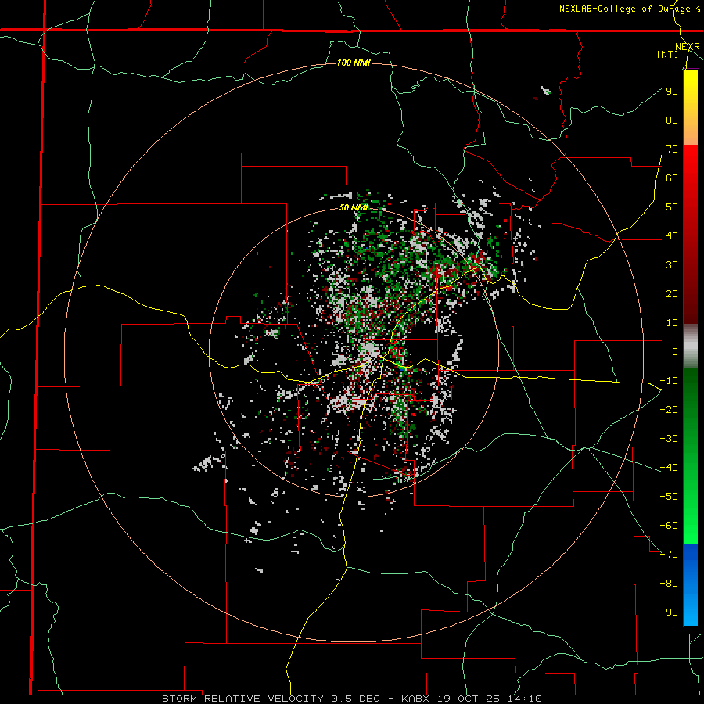The width and height of the screenshot is (704, 704).
Task: Click the -50 value on the velocity scale
Action: pyautogui.click(x=669, y=497)
